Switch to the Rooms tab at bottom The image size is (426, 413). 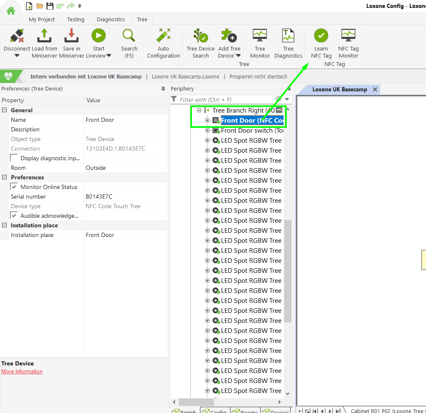click(245, 410)
